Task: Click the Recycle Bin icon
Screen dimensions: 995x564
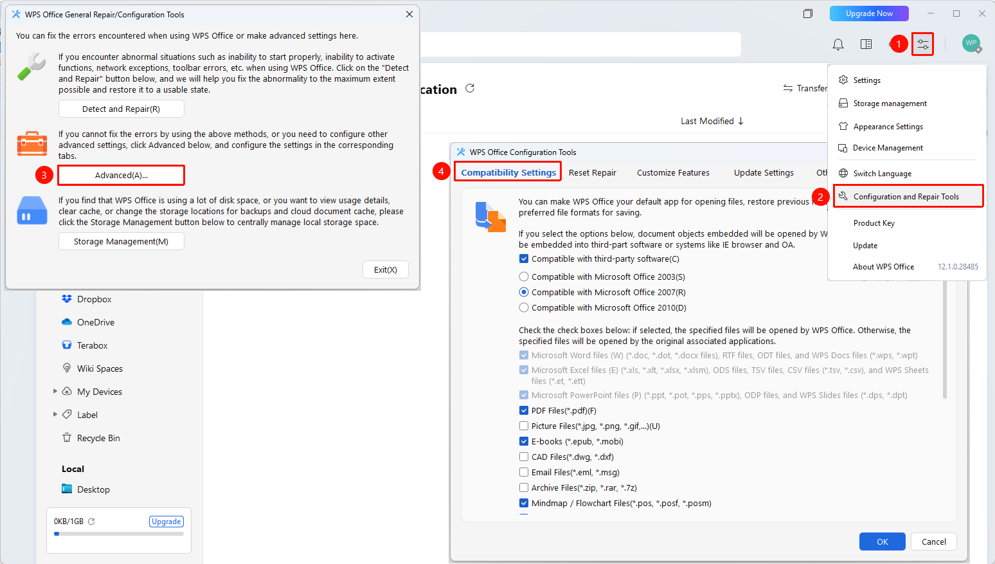Action: 67,438
